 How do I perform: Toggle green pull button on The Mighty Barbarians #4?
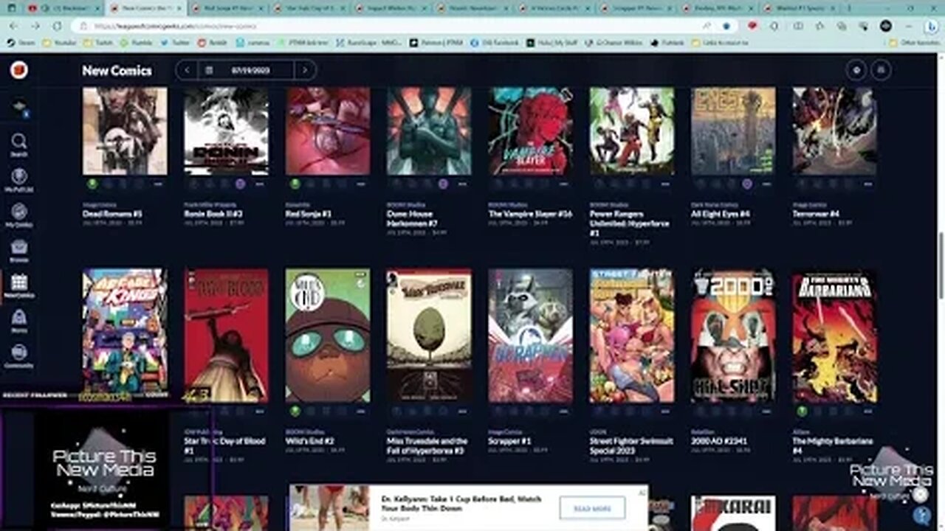pos(802,411)
